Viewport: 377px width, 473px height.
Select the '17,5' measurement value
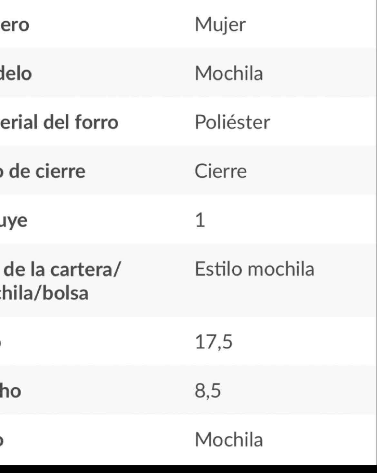(213, 342)
